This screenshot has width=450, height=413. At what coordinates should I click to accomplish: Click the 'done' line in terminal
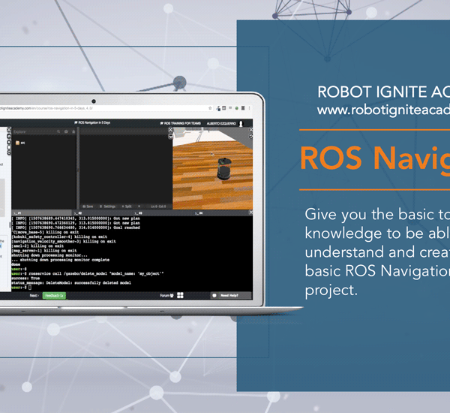coord(16,264)
